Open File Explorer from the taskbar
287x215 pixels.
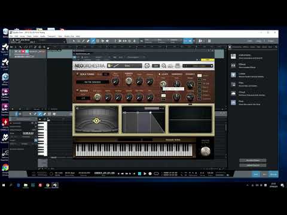tap(26, 185)
